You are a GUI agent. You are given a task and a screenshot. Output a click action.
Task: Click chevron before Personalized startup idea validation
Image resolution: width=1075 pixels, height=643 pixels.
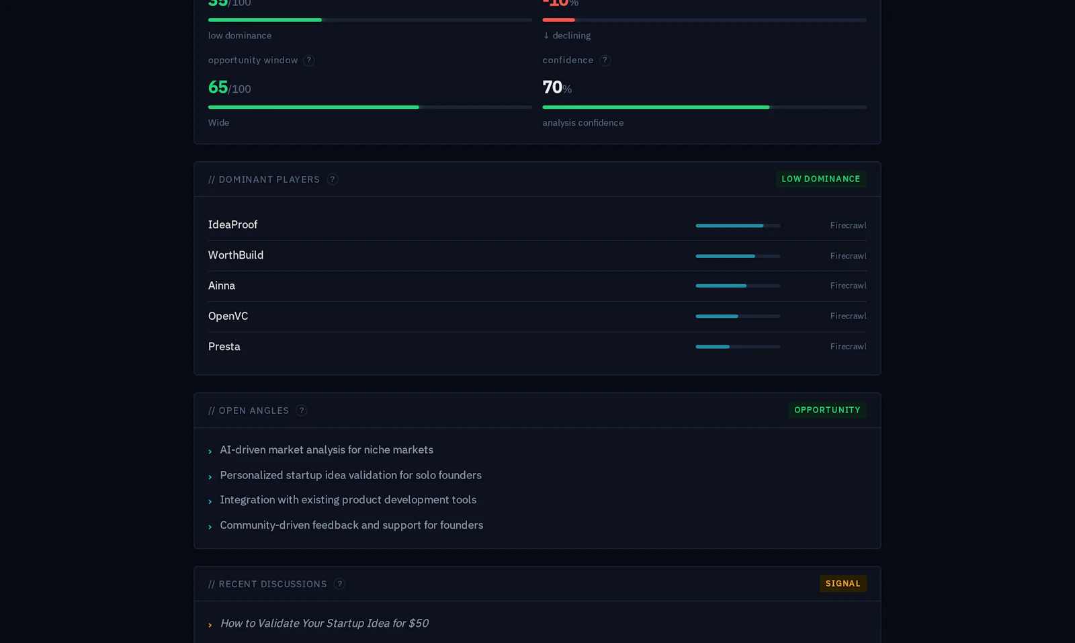pyautogui.click(x=210, y=477)
